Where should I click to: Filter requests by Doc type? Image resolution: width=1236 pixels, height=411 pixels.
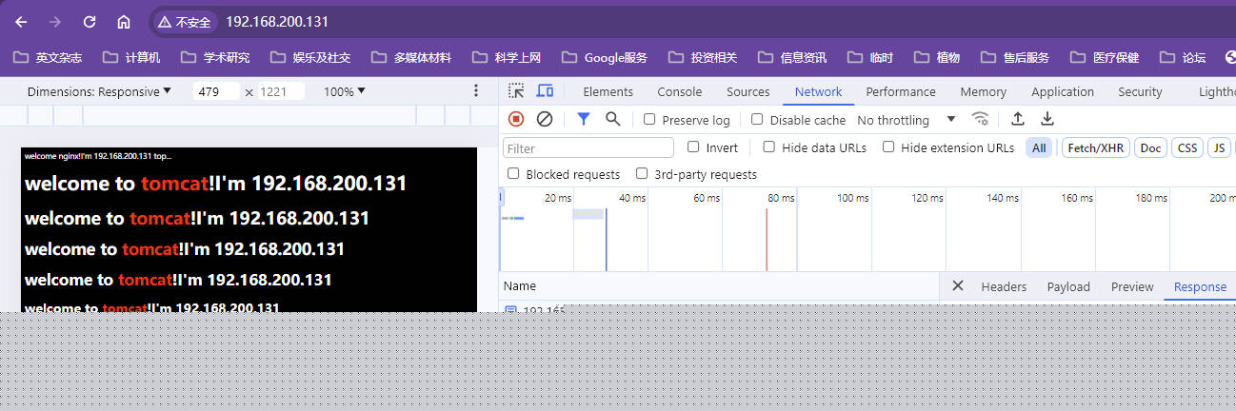coord(1151,147)
